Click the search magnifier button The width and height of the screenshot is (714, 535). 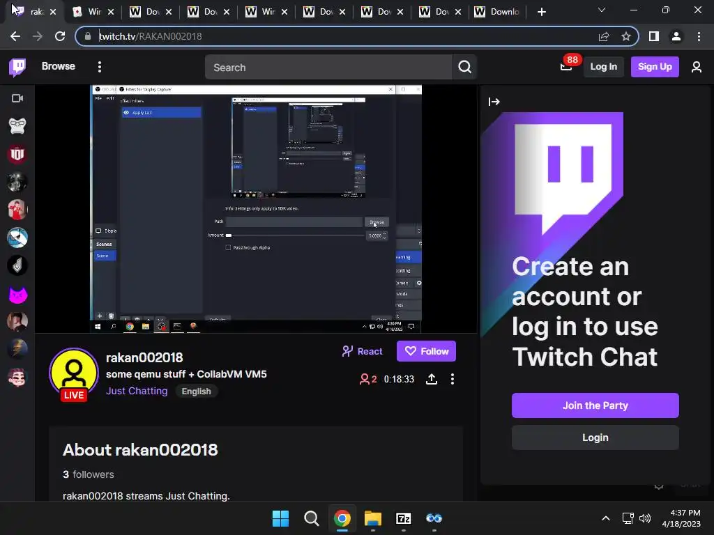coord(464,68)
